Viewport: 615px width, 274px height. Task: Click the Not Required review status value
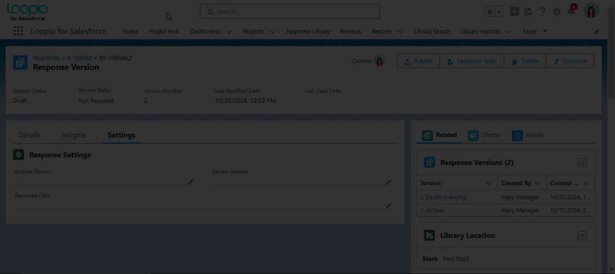click(96, 101)
